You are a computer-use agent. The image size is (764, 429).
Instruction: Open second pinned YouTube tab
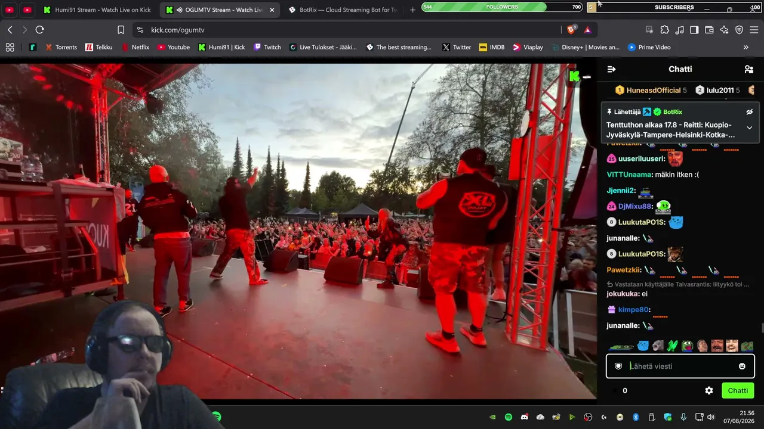[x=27, y=10]
